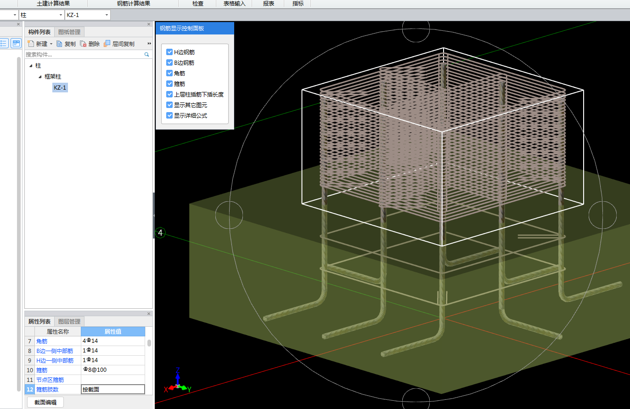
Task: Open the leftmost toolbar dropdown arrow
Action: (x=15, y=15)
